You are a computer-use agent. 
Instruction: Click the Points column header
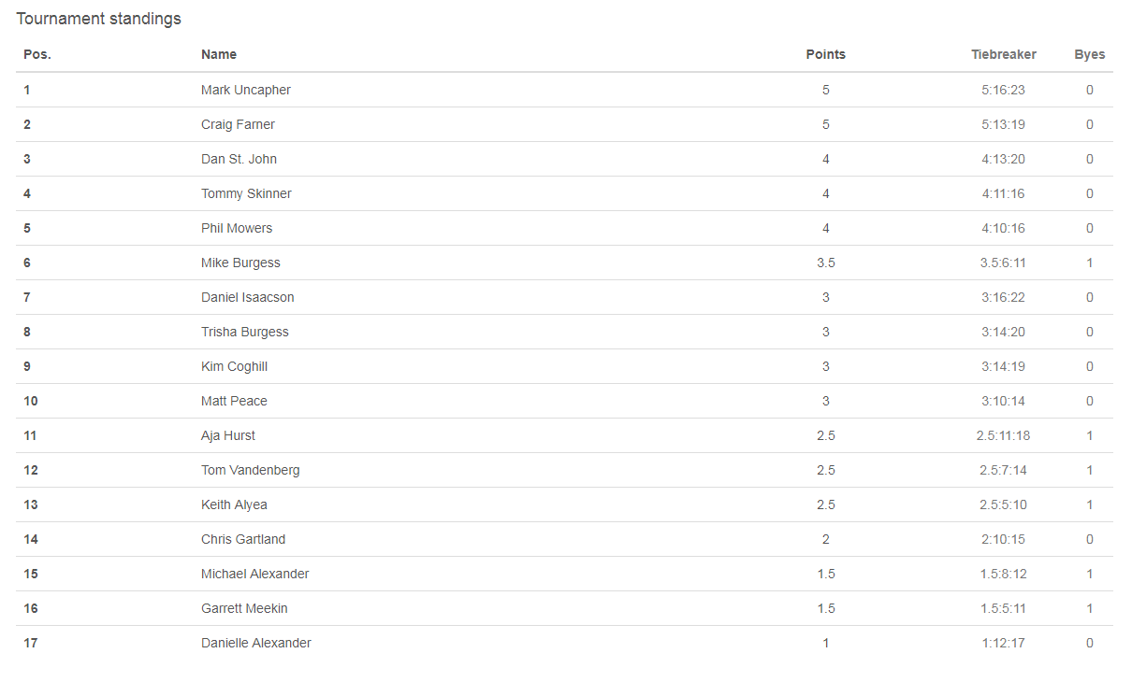pos(825,54)
